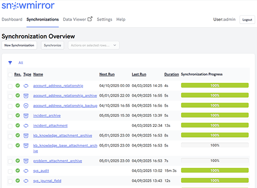Open the sys_journal_field link
This screenshot has height=188, width=257.
click(47, 181)
